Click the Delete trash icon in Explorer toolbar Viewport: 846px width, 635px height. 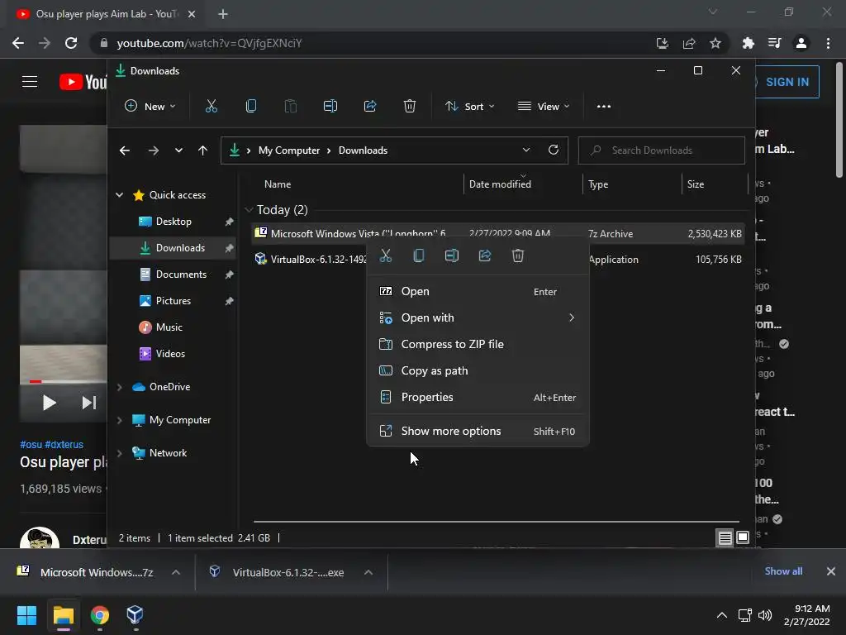point(410,107)
